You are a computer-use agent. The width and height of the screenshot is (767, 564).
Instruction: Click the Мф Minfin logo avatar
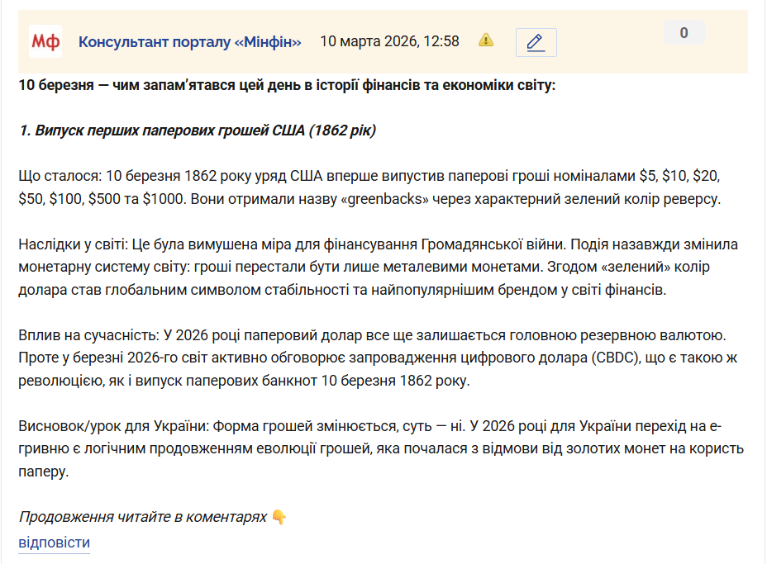(x=45, y=41)
